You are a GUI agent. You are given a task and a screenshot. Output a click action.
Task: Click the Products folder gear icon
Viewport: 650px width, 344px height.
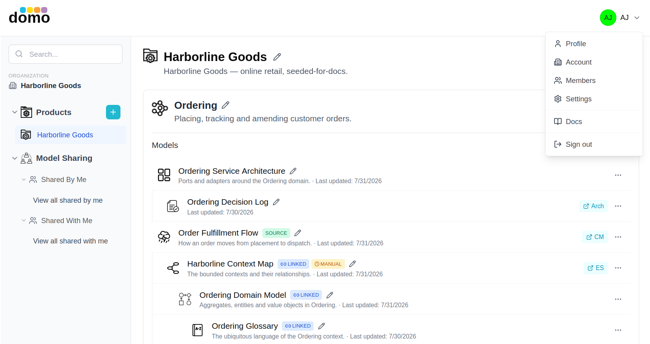point(26,112)
